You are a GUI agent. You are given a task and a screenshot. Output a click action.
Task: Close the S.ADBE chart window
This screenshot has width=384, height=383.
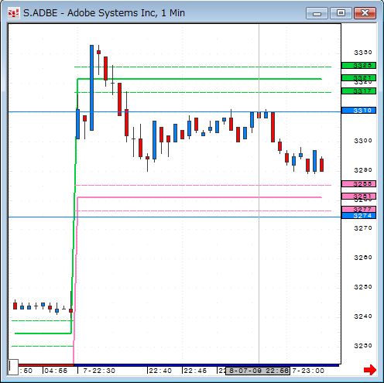(x=365, y=13)
